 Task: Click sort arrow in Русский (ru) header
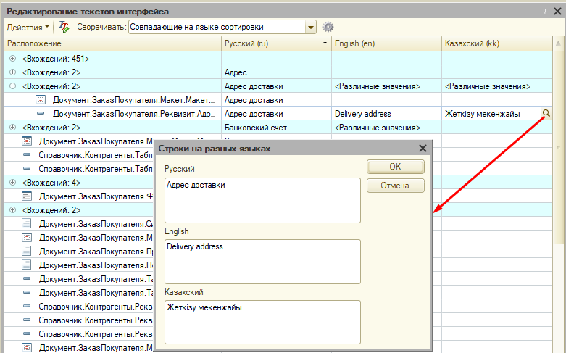(324, 44)
